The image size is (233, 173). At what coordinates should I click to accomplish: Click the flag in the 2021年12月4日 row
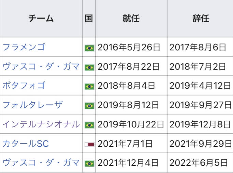(89, 163)
